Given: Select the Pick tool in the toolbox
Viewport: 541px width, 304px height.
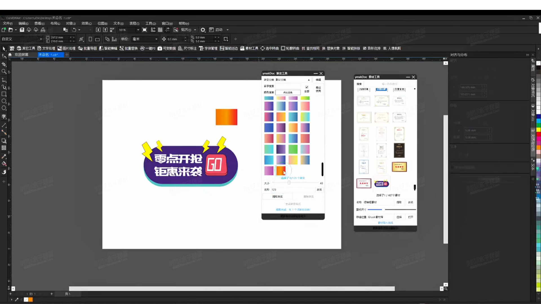Looking at the screenshot, I should click(x=4, y=48).
